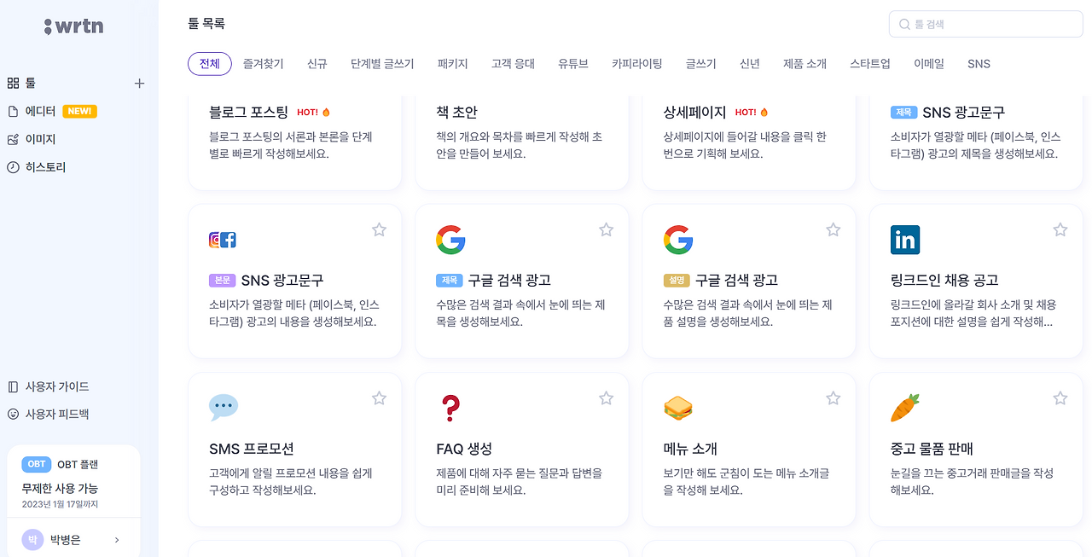This screenshot has width=1092, height=557.
Task: Click the Instagram Facebook SNS ad icon
Action: 223,240
